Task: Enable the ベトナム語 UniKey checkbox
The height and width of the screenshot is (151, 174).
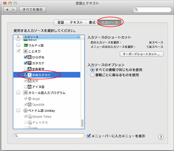Action: [x=18, y=110]
